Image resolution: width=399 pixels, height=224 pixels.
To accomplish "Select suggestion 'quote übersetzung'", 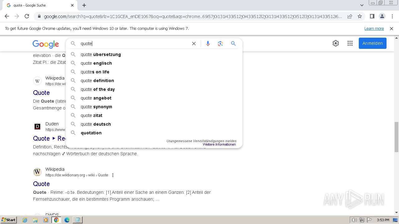I will click(154, 54).
